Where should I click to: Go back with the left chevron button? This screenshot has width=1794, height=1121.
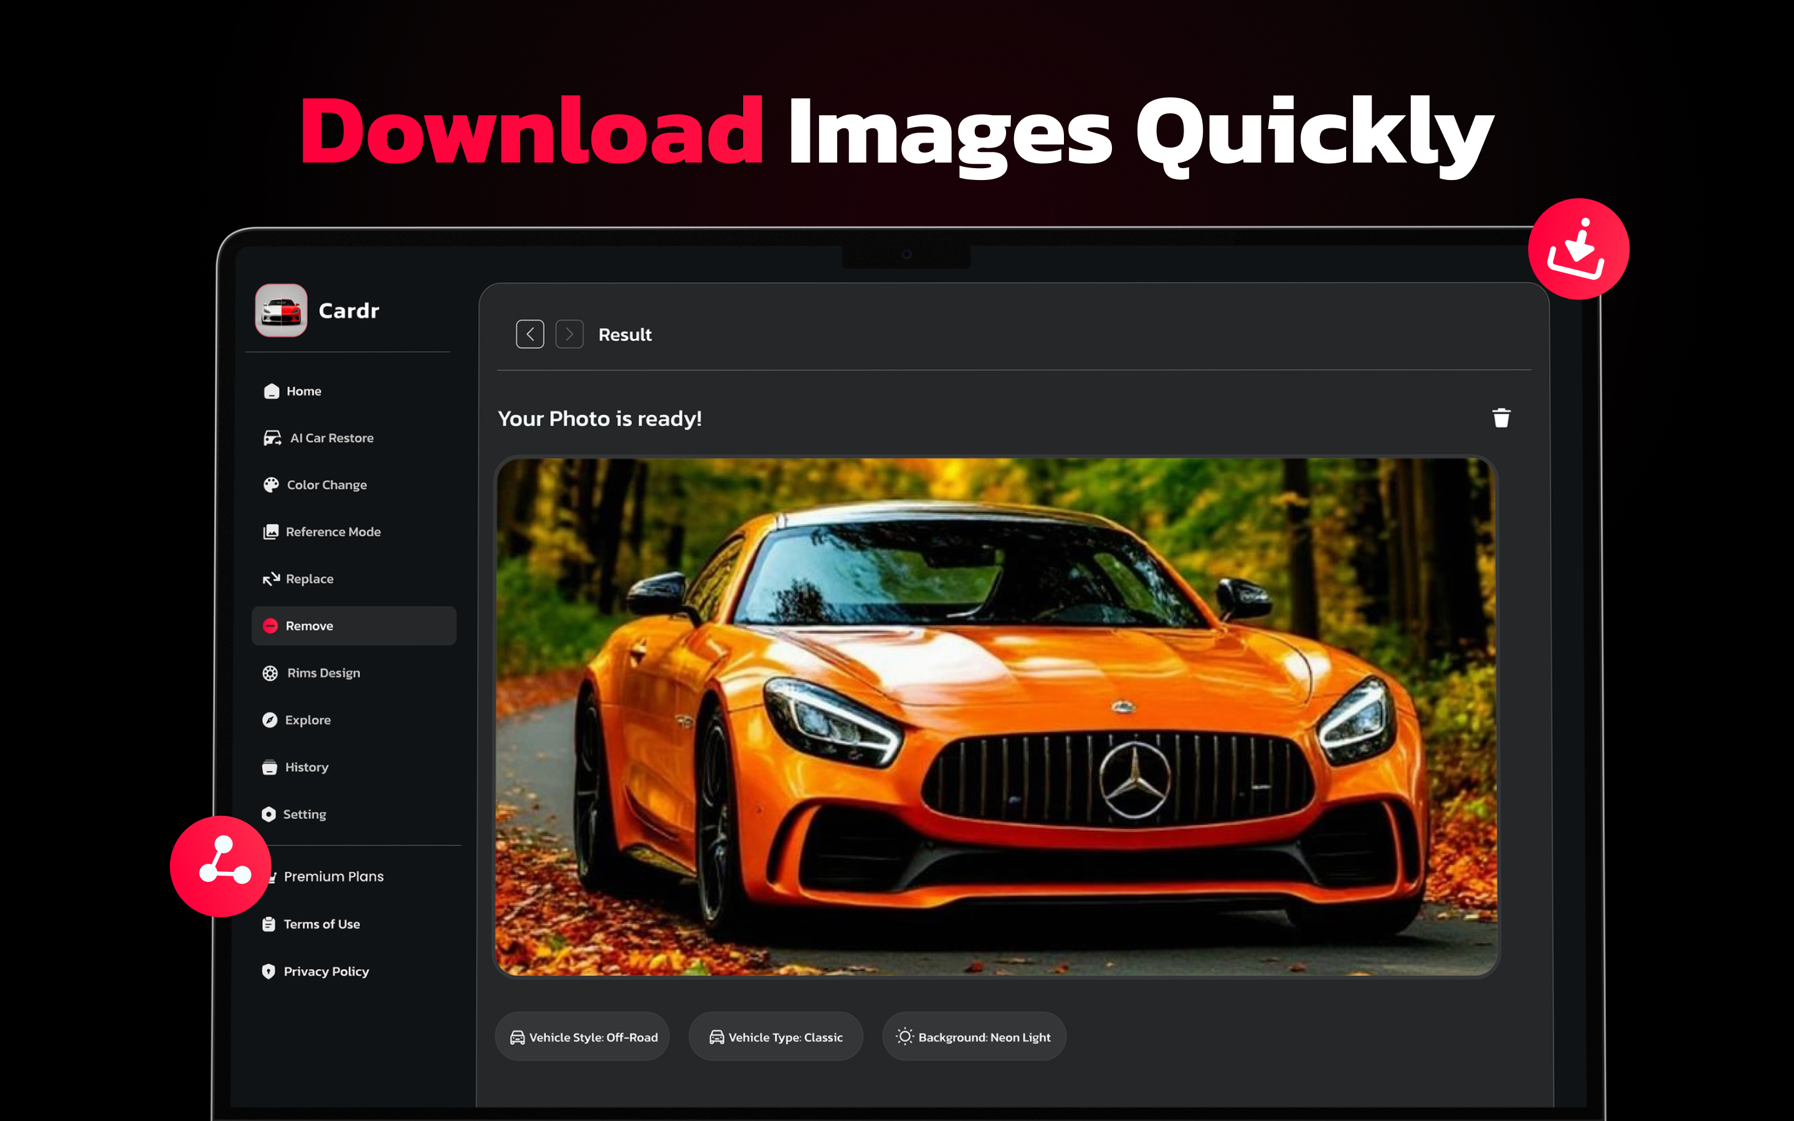tap(530, 334)
